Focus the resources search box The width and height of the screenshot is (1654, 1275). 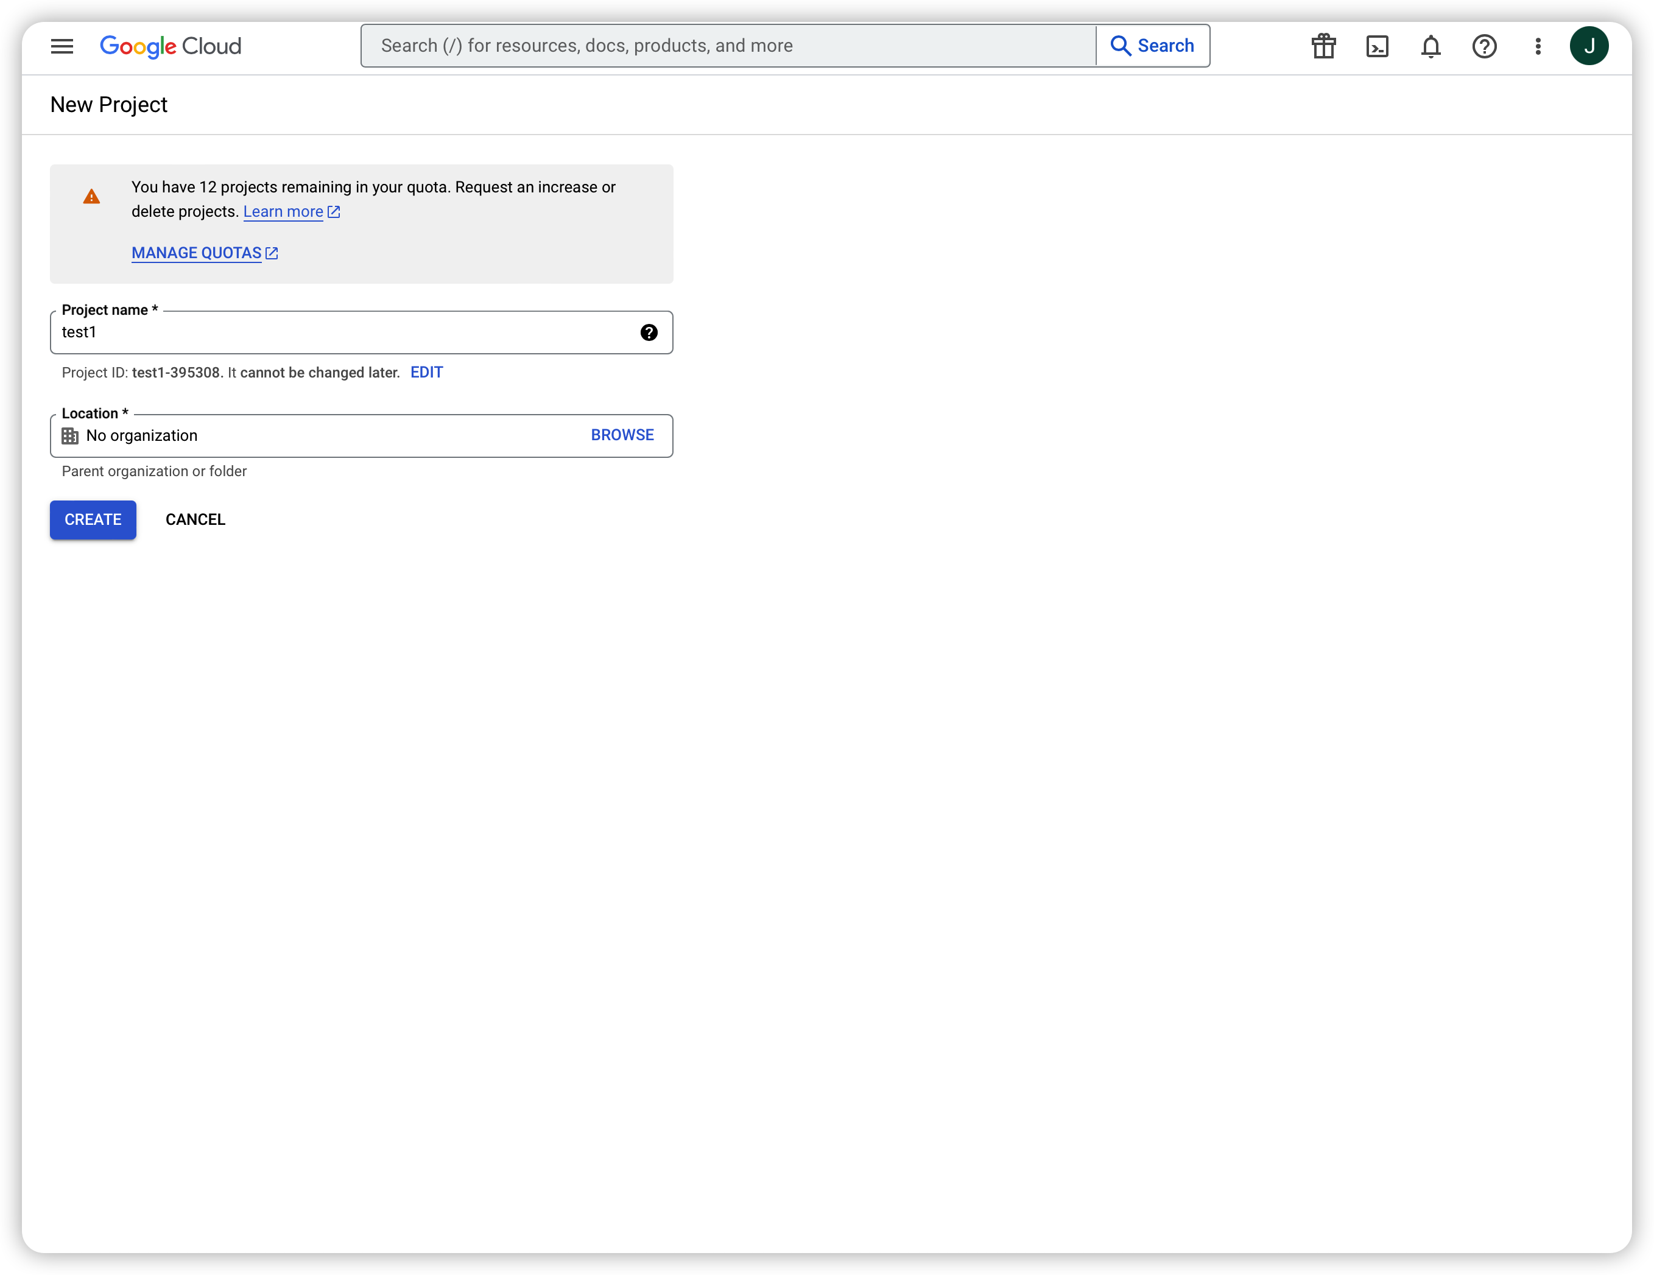click(728, 46)
